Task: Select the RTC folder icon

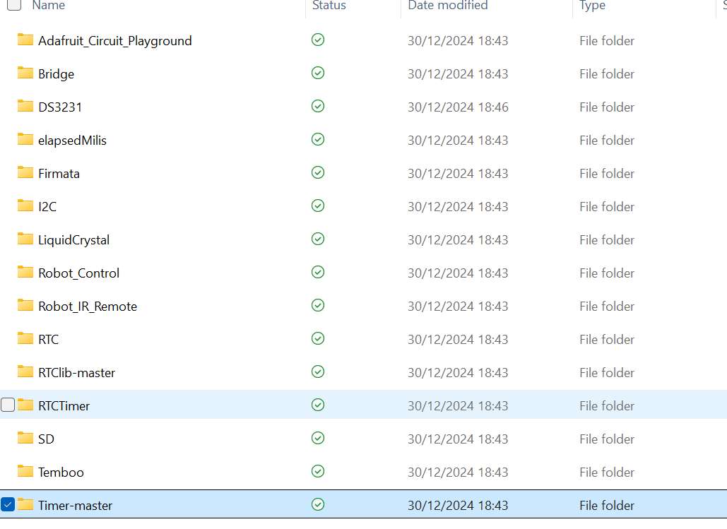Action: click(x=25, y=339)
